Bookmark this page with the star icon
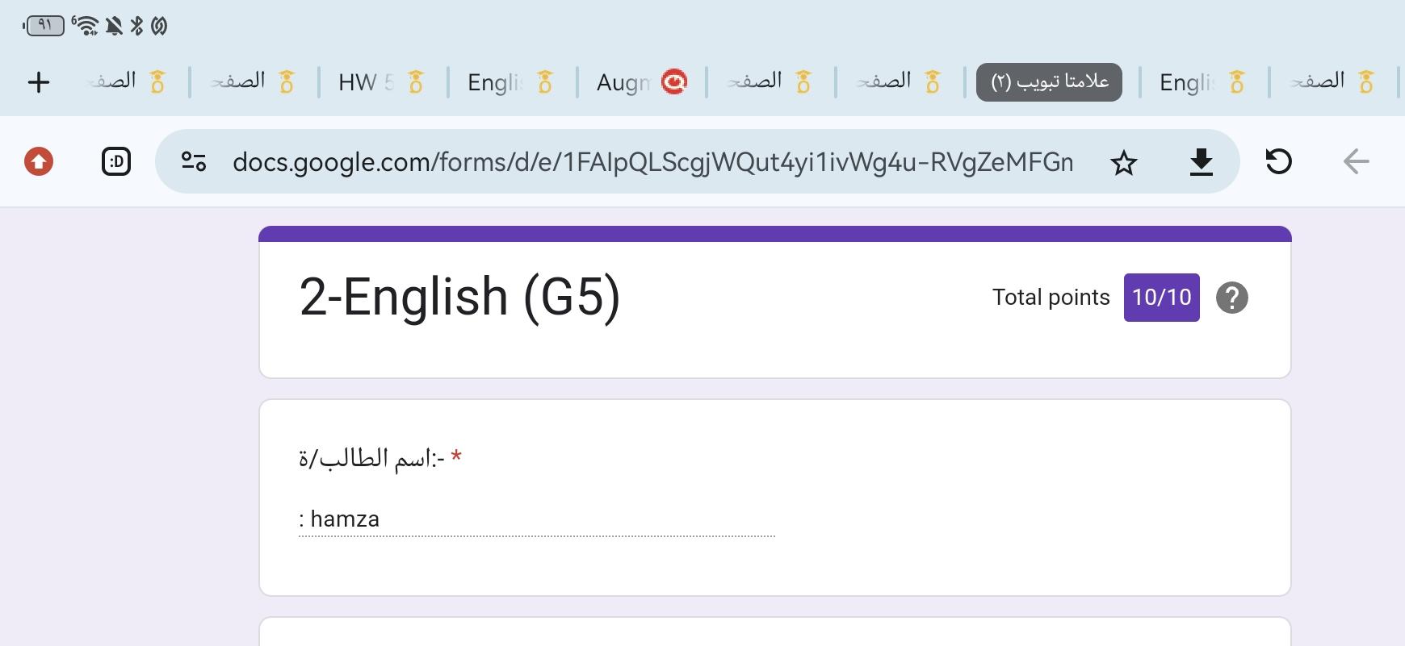The width and height of the screenshot is (1405, 646). (x=1123, y=163)
